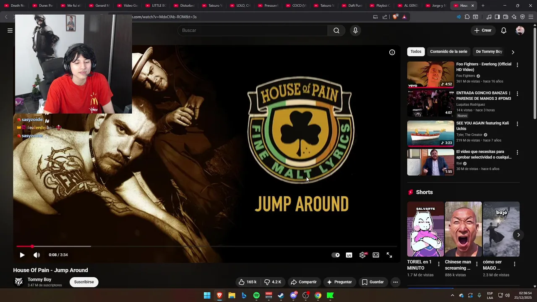
Task: Open the account avatar menu
Action: 520,30
